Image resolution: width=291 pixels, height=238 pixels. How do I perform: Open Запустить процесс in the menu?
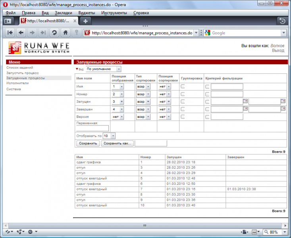coord(23,73)
